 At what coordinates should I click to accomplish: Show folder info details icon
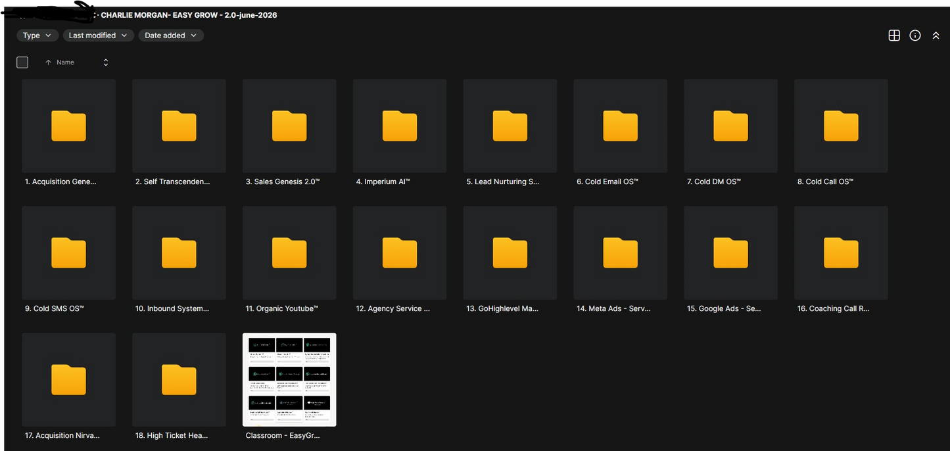point(915,36)
